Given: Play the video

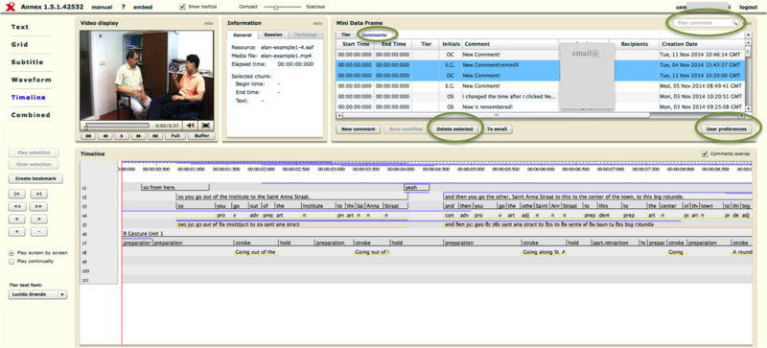Looking at the screenshot, I should [122, 136].
